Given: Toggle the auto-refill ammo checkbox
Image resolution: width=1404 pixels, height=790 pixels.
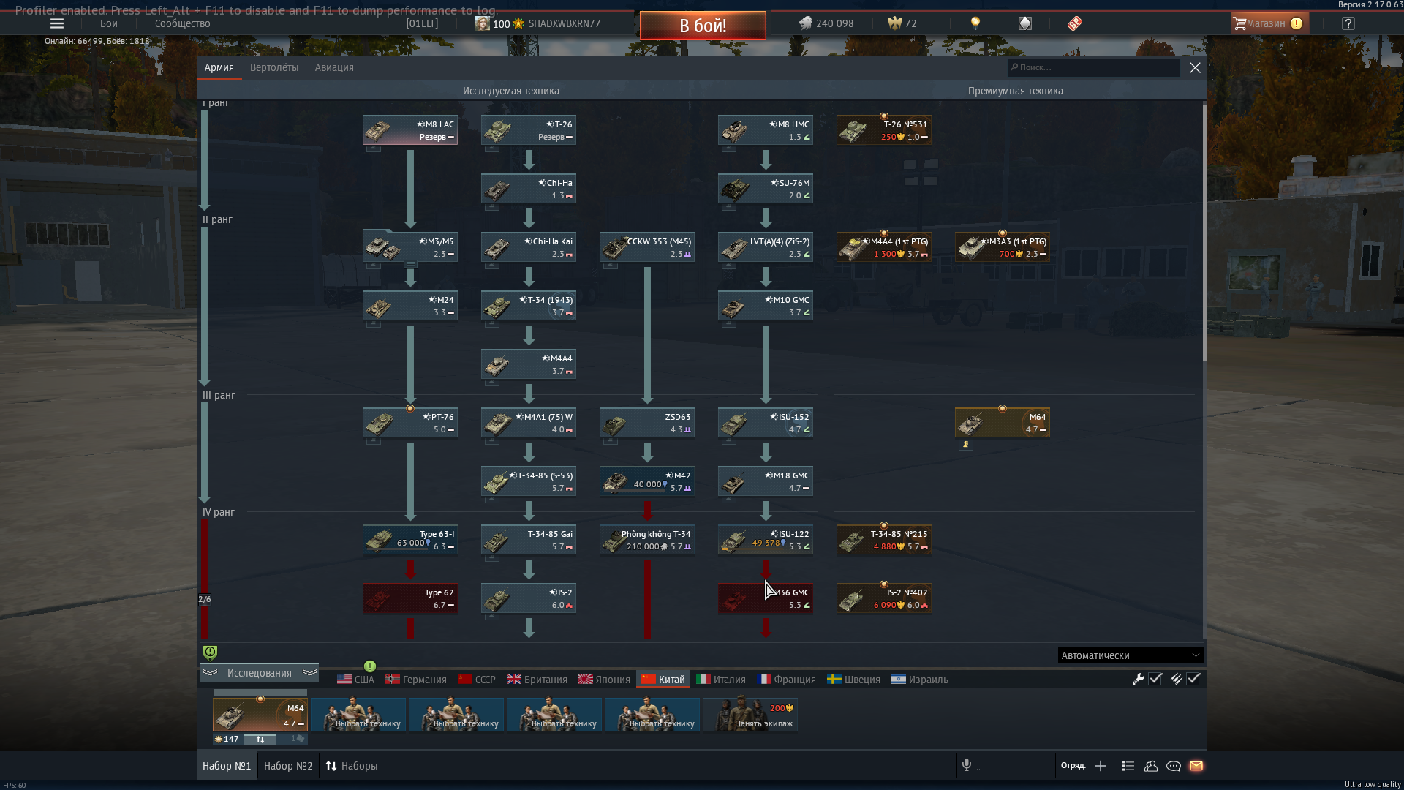Looking at the screenshot, I should pos(1193,679).
